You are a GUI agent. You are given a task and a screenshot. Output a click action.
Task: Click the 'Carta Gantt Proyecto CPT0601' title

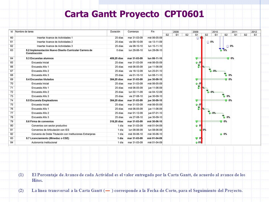pos(134,14)
